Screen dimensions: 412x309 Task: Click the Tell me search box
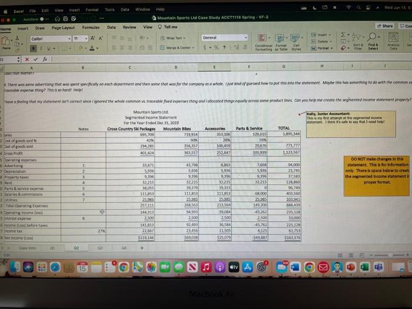tap(168, 27)
